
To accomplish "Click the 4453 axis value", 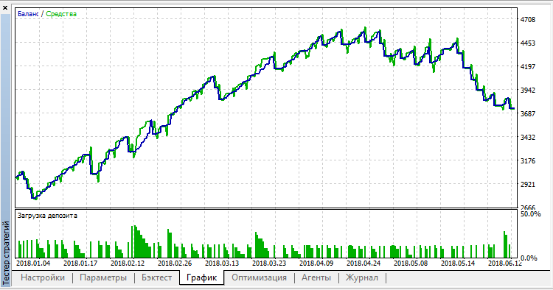I will [528, 43].
